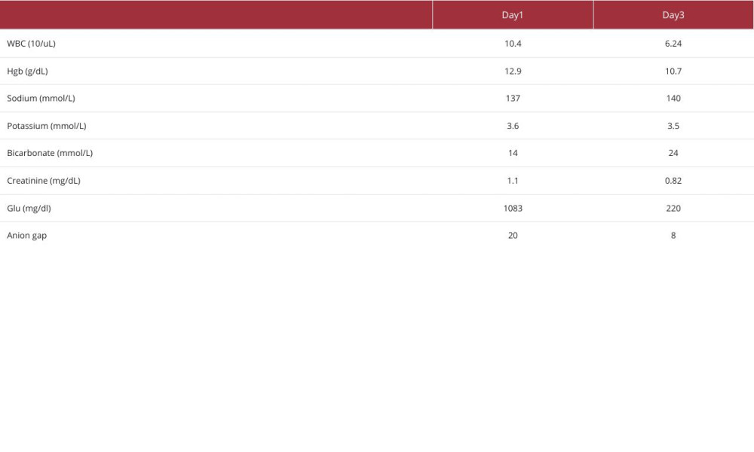Click Glucose Day1 value 1083

[513, 209]
